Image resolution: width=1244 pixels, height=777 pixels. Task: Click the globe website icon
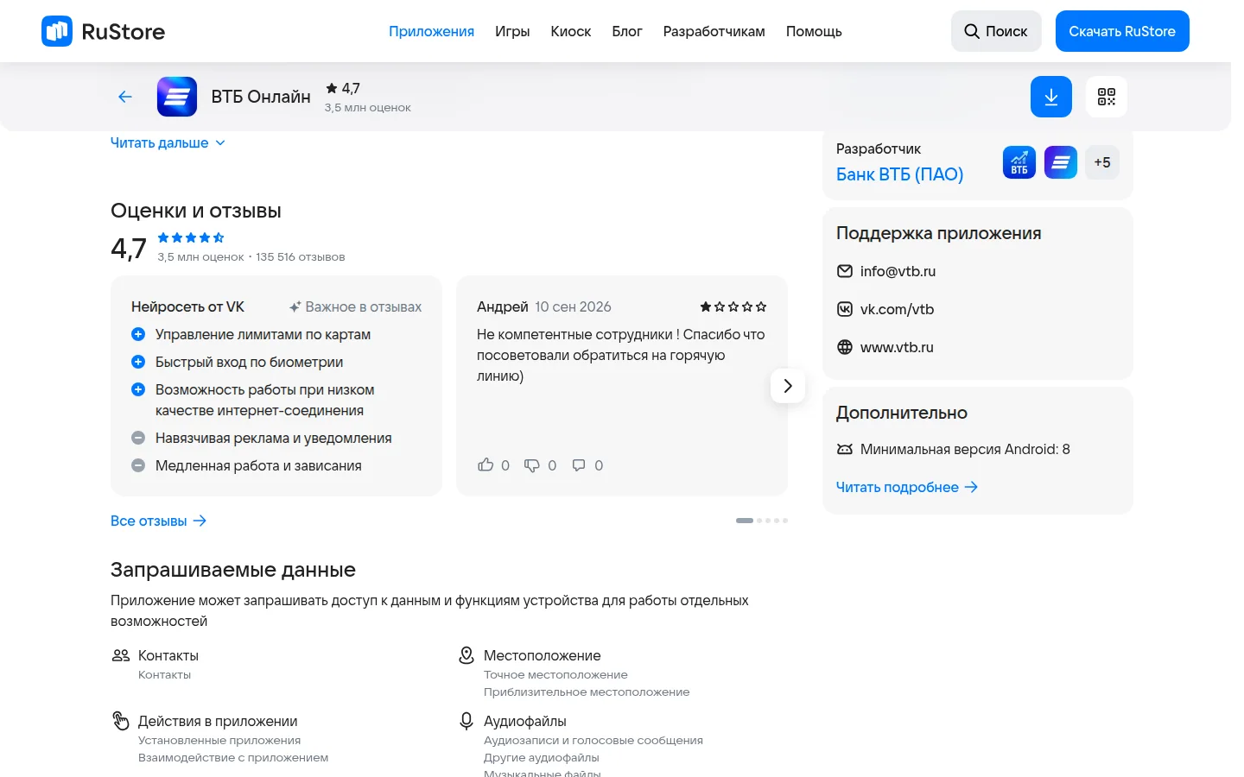tap(845, 347)
